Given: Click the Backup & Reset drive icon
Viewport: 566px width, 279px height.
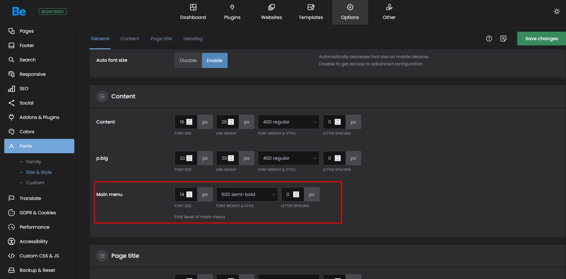Looking at the screenshot, I should point(11,270).
